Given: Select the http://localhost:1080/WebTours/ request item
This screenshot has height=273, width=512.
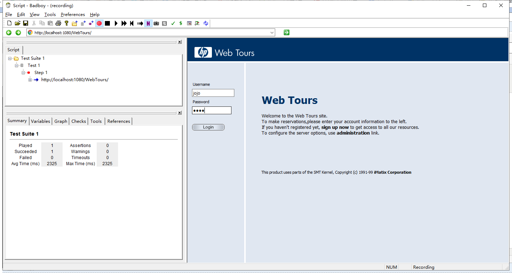Looking at the screenshot, I should (x=75, y=80).
